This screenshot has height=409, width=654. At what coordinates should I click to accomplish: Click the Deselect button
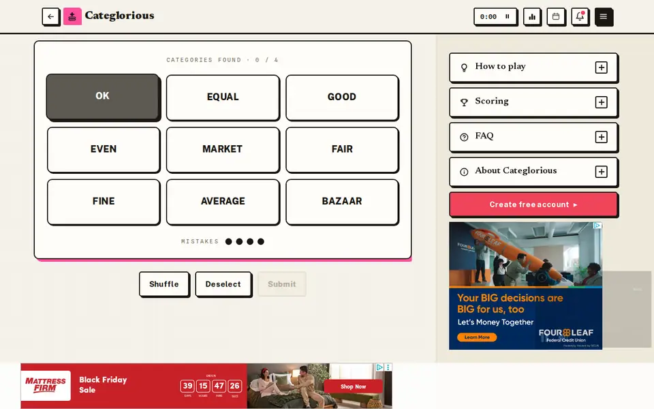coord(223,284)
